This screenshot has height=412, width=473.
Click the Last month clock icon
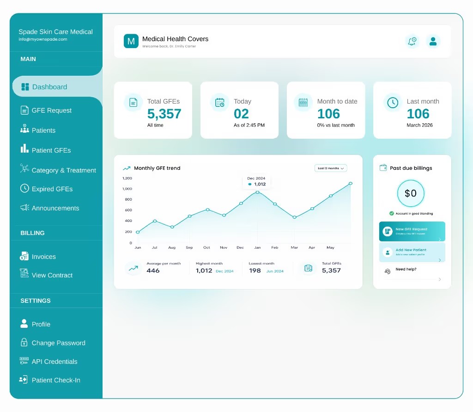(x=393, y=102)
